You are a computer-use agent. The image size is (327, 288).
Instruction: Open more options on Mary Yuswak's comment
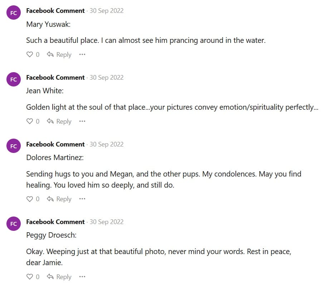[82, 55]
